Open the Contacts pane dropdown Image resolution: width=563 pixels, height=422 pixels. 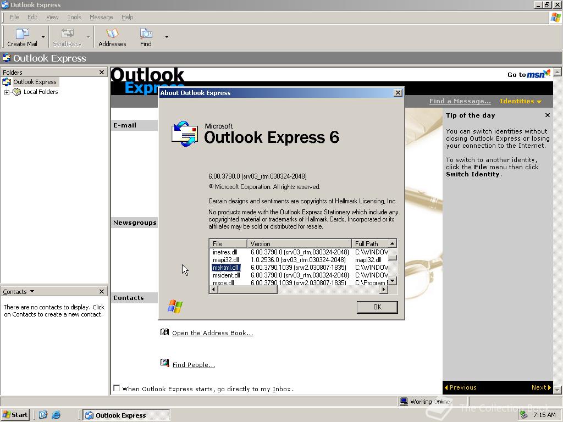point(32,291)
